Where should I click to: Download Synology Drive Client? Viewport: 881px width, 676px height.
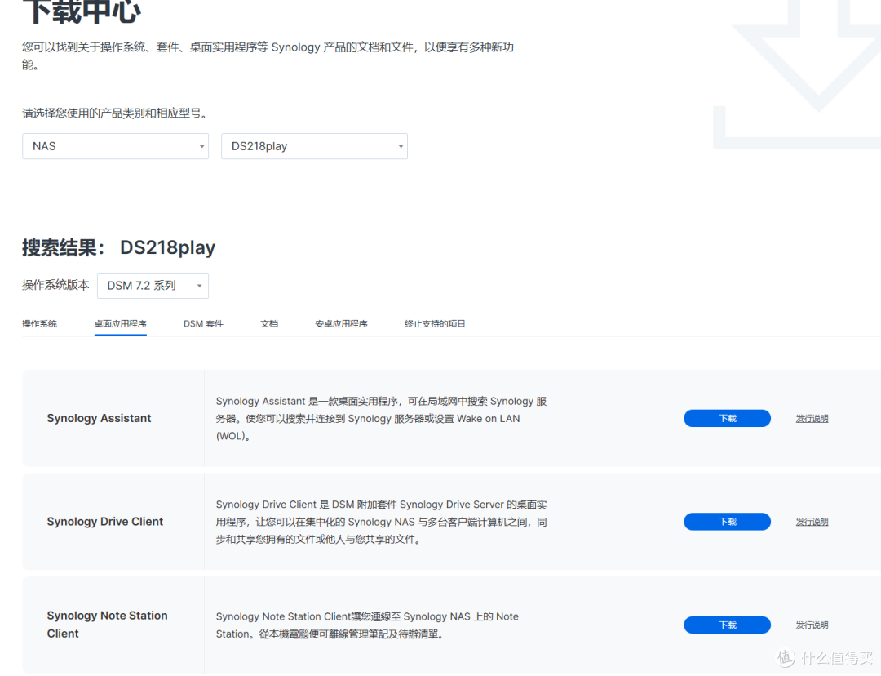(x=727, y=521)
